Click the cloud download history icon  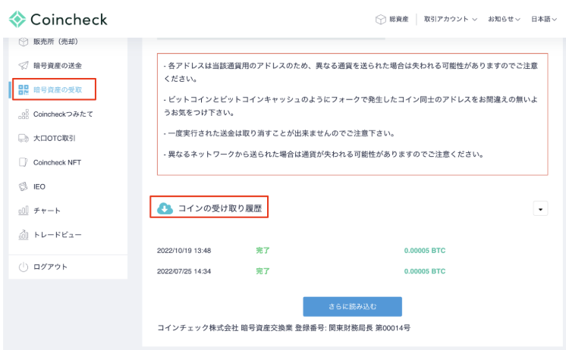pos(164,208)
